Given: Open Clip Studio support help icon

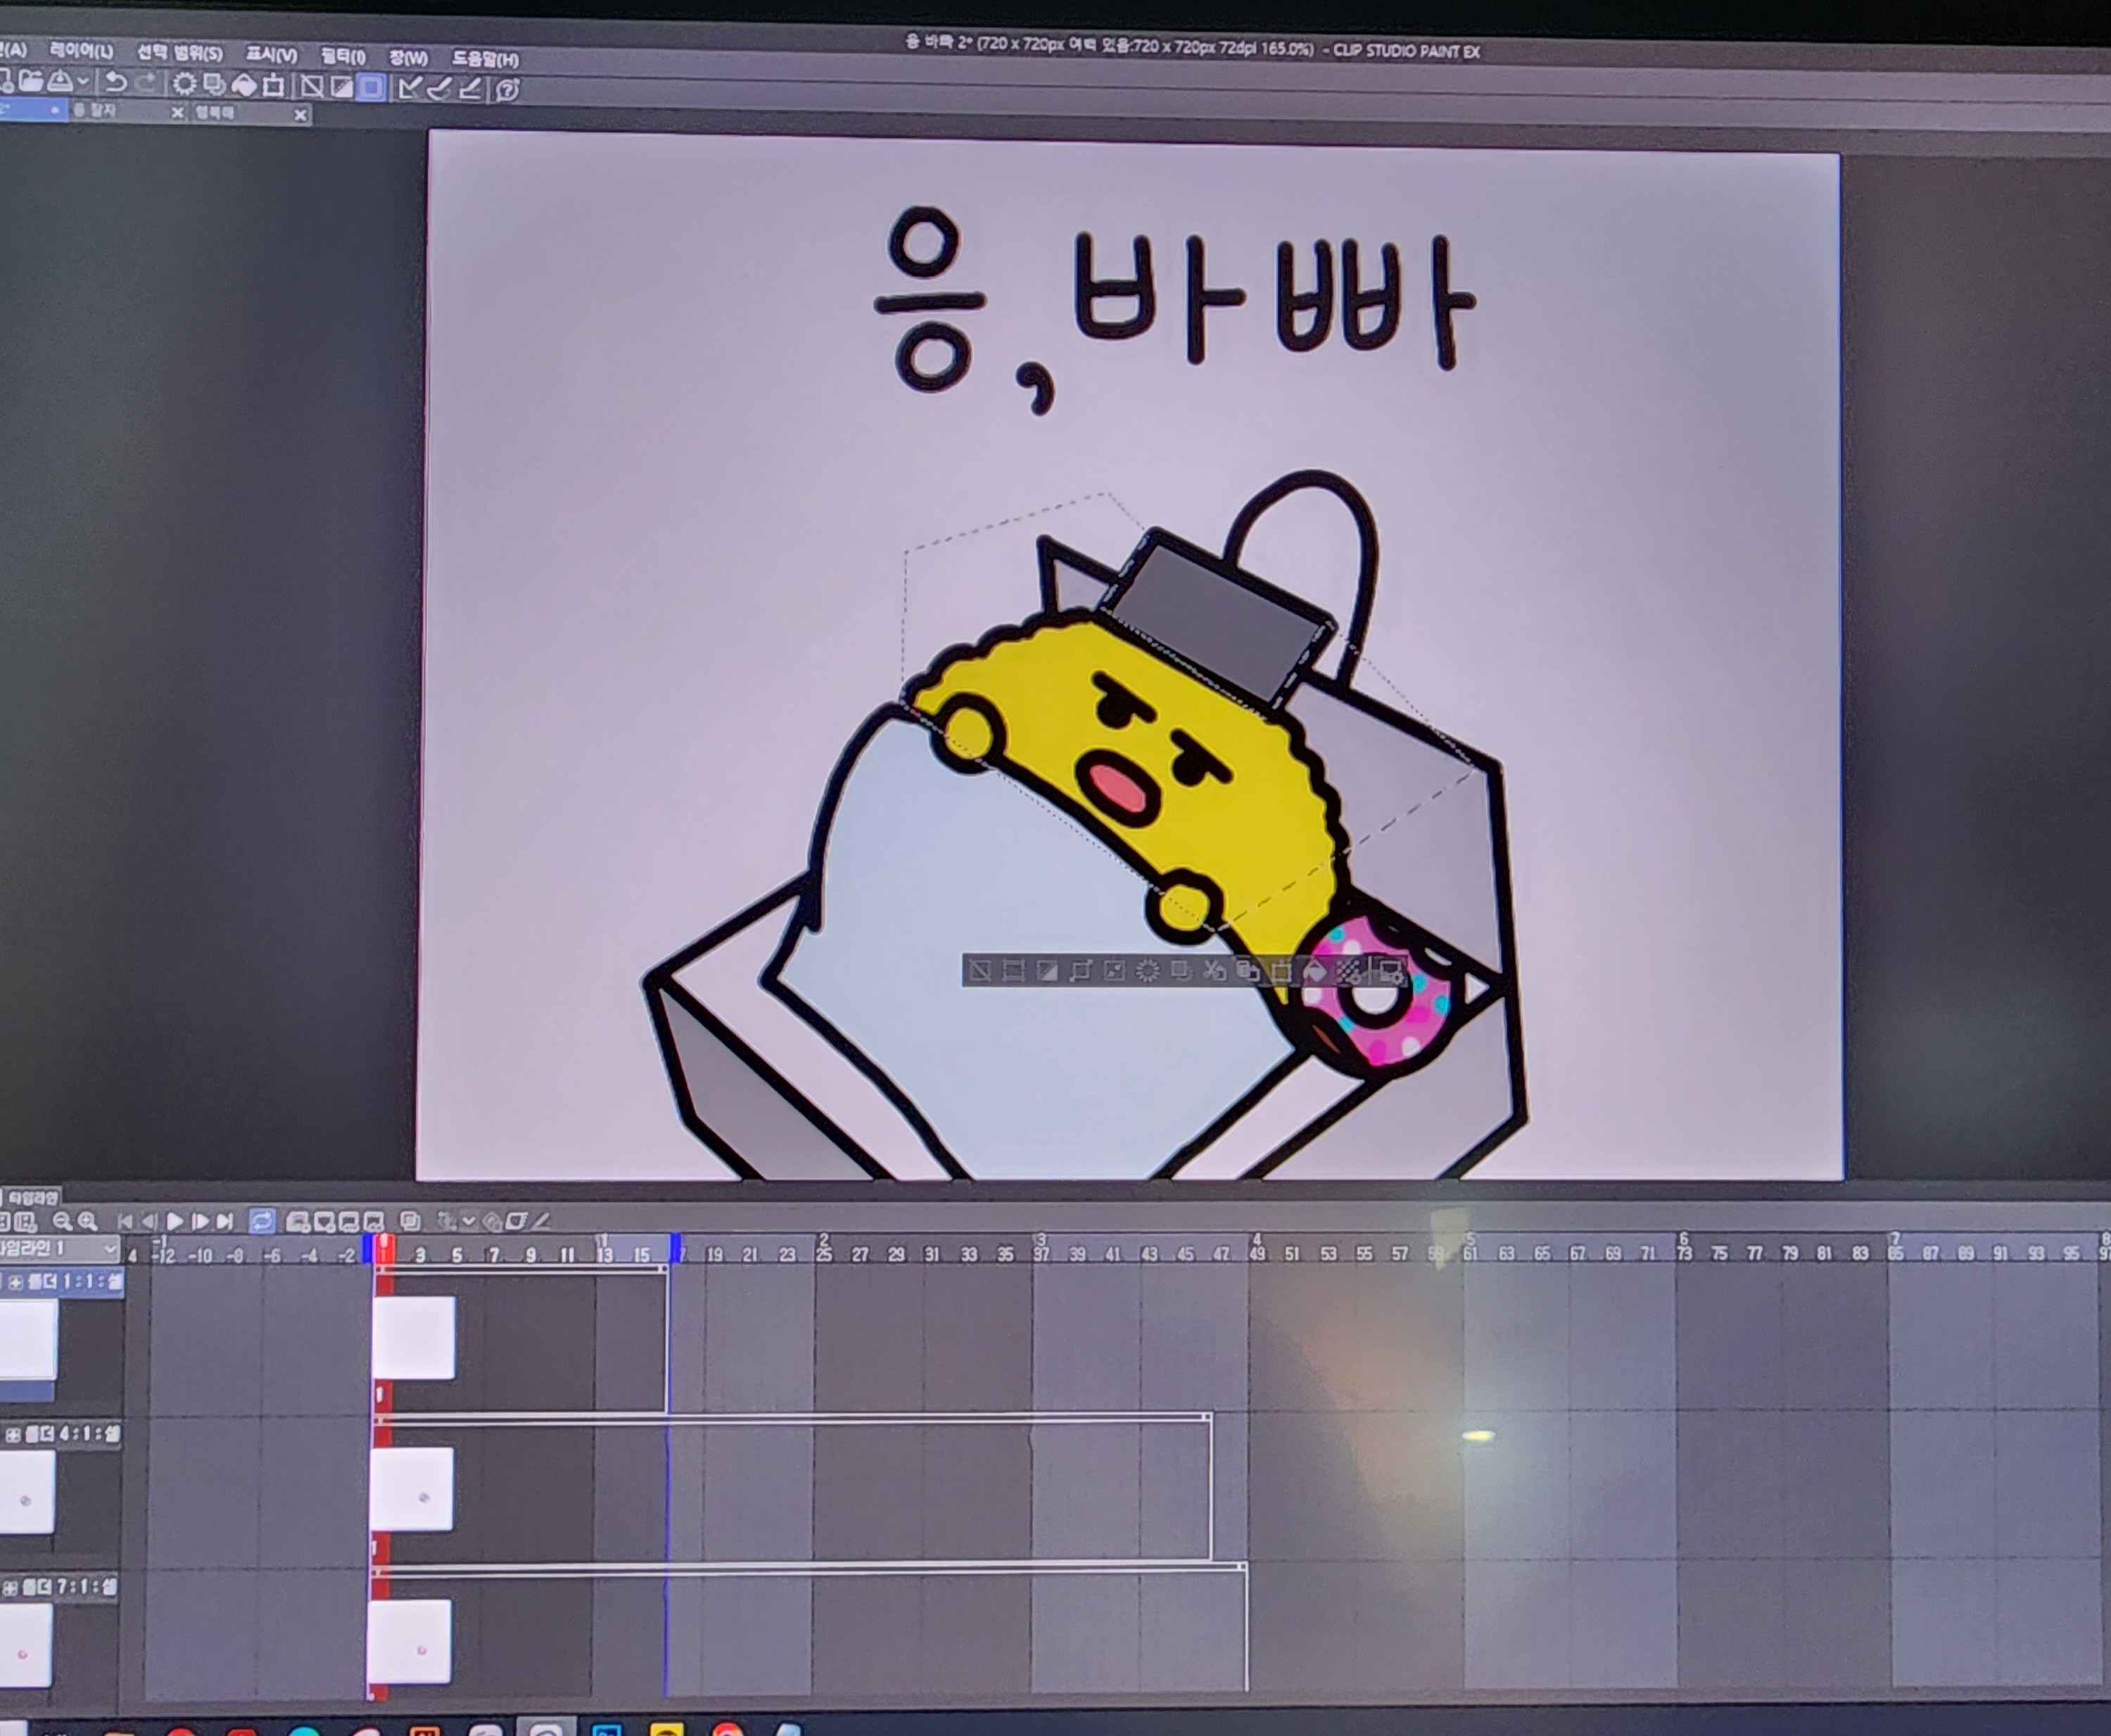Looking at the screenshot, I should coord(508,90).
